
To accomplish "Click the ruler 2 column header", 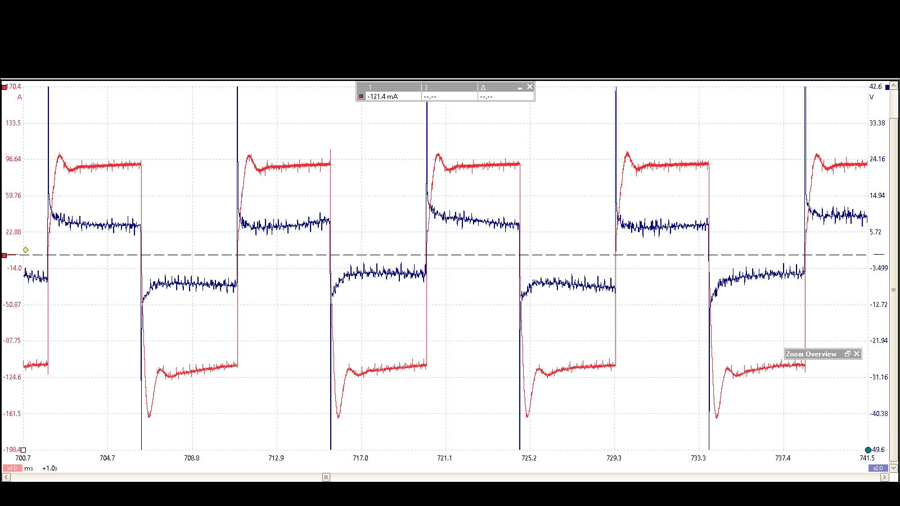I will [x=449, y=88].
